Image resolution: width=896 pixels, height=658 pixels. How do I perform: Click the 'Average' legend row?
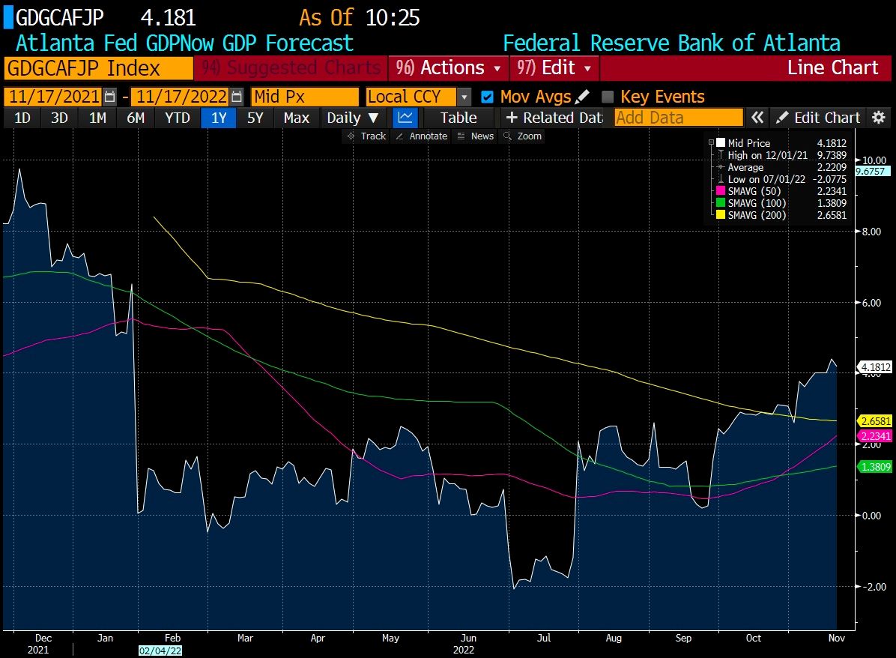click(x=781, y=167)
